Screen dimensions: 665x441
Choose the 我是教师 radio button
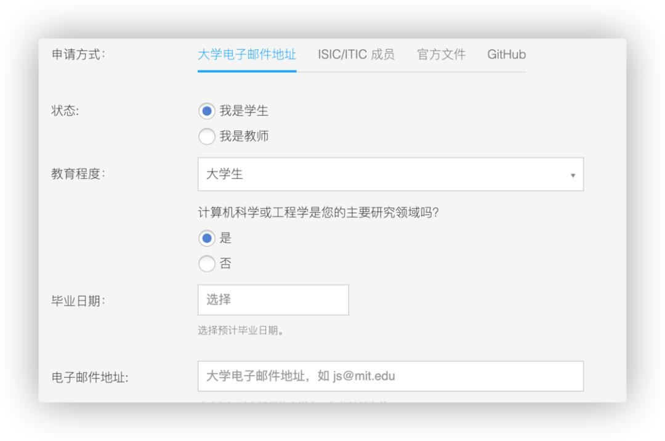(207, 137)
